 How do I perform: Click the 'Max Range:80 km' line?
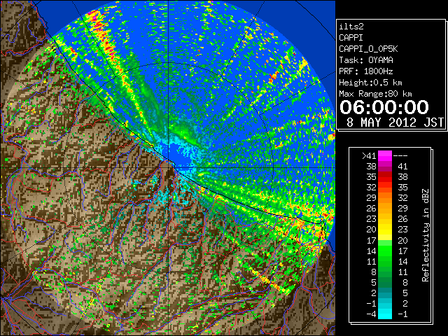[x=375, y=94]
